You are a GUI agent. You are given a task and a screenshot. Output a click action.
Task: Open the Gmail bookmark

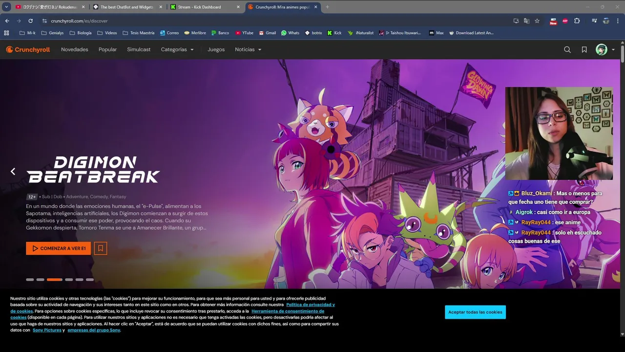(x=268, y=33)
